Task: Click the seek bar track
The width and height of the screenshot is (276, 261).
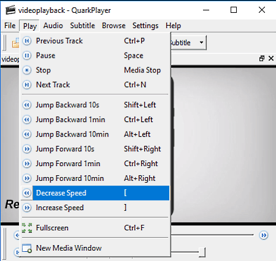Action: 212,235
